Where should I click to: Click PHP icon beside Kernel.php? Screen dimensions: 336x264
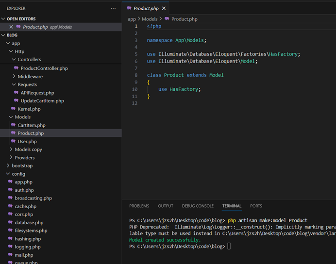(13, 109)
